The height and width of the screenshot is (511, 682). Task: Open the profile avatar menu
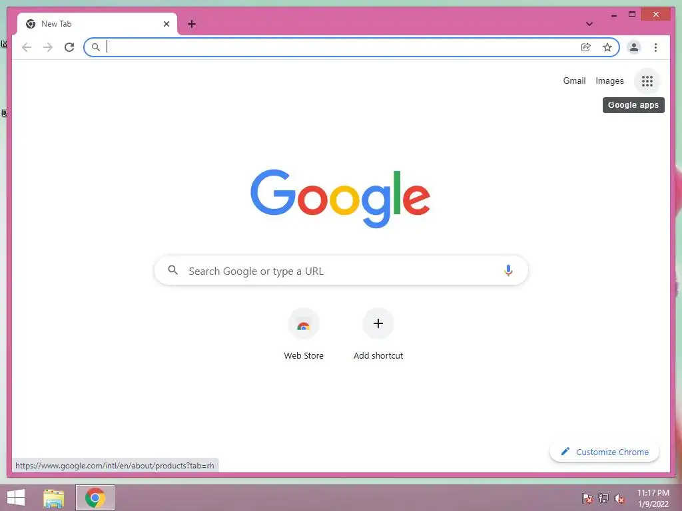coord(634,47)
